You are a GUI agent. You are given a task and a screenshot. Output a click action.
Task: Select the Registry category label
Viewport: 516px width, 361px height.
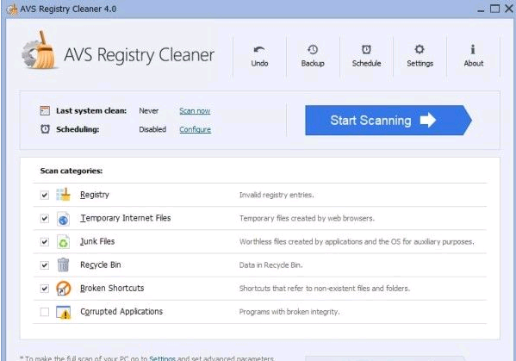pyautogui.click(x=95, y=195)
